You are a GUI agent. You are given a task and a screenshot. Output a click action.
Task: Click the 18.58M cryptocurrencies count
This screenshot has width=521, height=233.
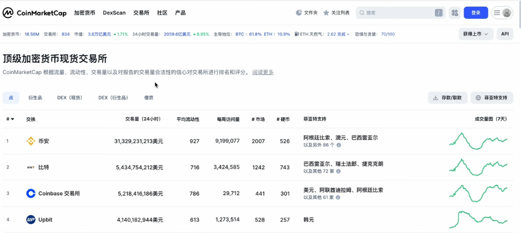tap(32, 34)
